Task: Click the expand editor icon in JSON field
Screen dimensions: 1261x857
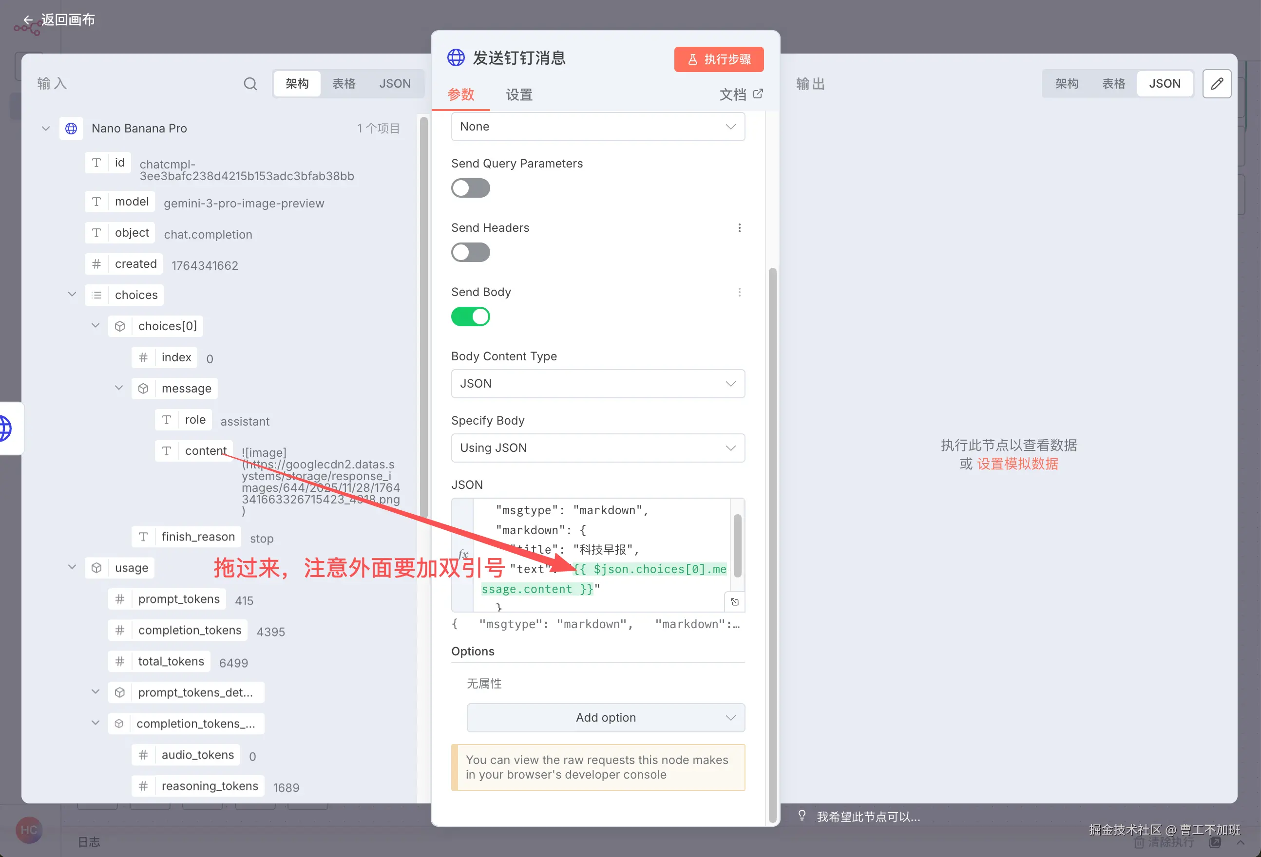Action: (x=735, y=601)
